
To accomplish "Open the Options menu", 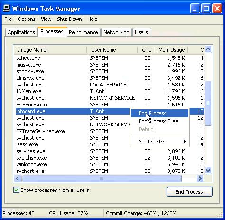I will (27, 19).
